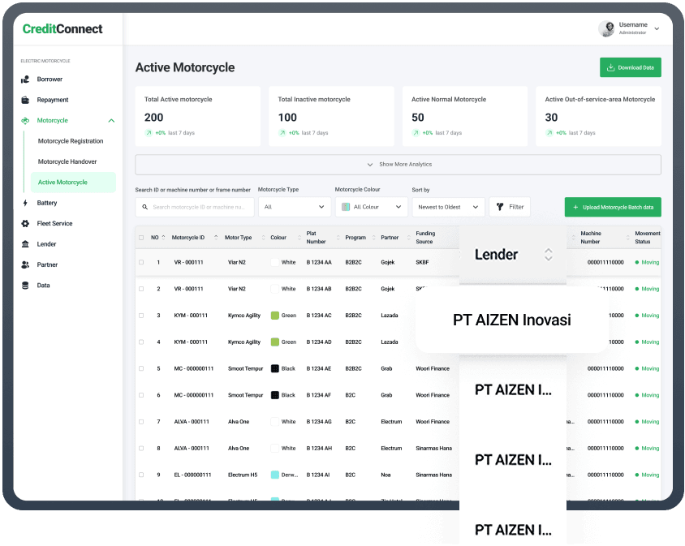Check the checkbox on row 5
The height and width of the screenshot is (546, 685).
click(141, 368)
